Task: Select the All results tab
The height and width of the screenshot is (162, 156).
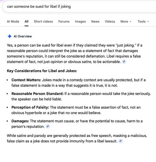Action: point(27,21)
